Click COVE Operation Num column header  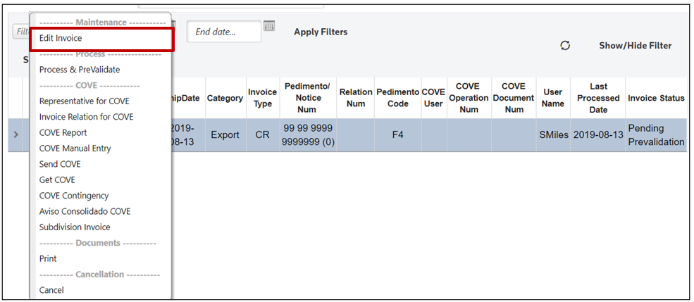pos(469,98)
